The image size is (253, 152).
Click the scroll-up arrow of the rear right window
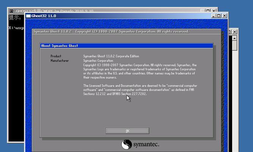[234, 38]
